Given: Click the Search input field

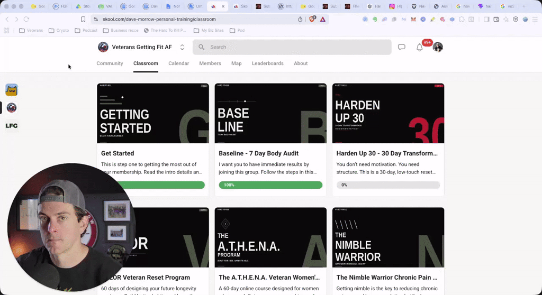Looking at the screenshot, I should 292,47.
